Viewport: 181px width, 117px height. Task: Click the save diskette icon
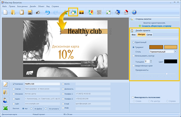pyautogui.click(x=30, y=12)
